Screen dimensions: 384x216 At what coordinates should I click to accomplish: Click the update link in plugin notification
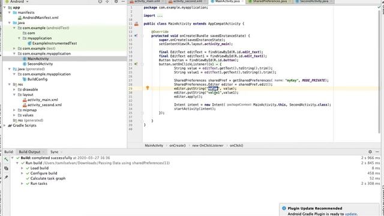click(x=350, y=214)
